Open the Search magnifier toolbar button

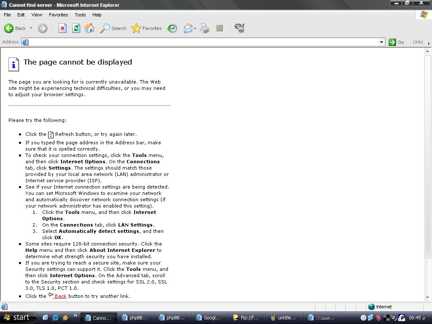113,28
